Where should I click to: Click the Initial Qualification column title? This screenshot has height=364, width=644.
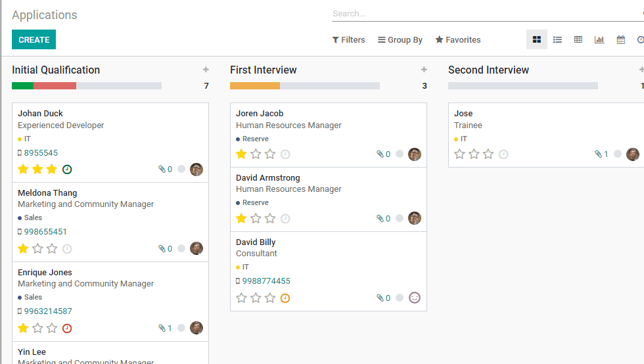coord(56,70)
